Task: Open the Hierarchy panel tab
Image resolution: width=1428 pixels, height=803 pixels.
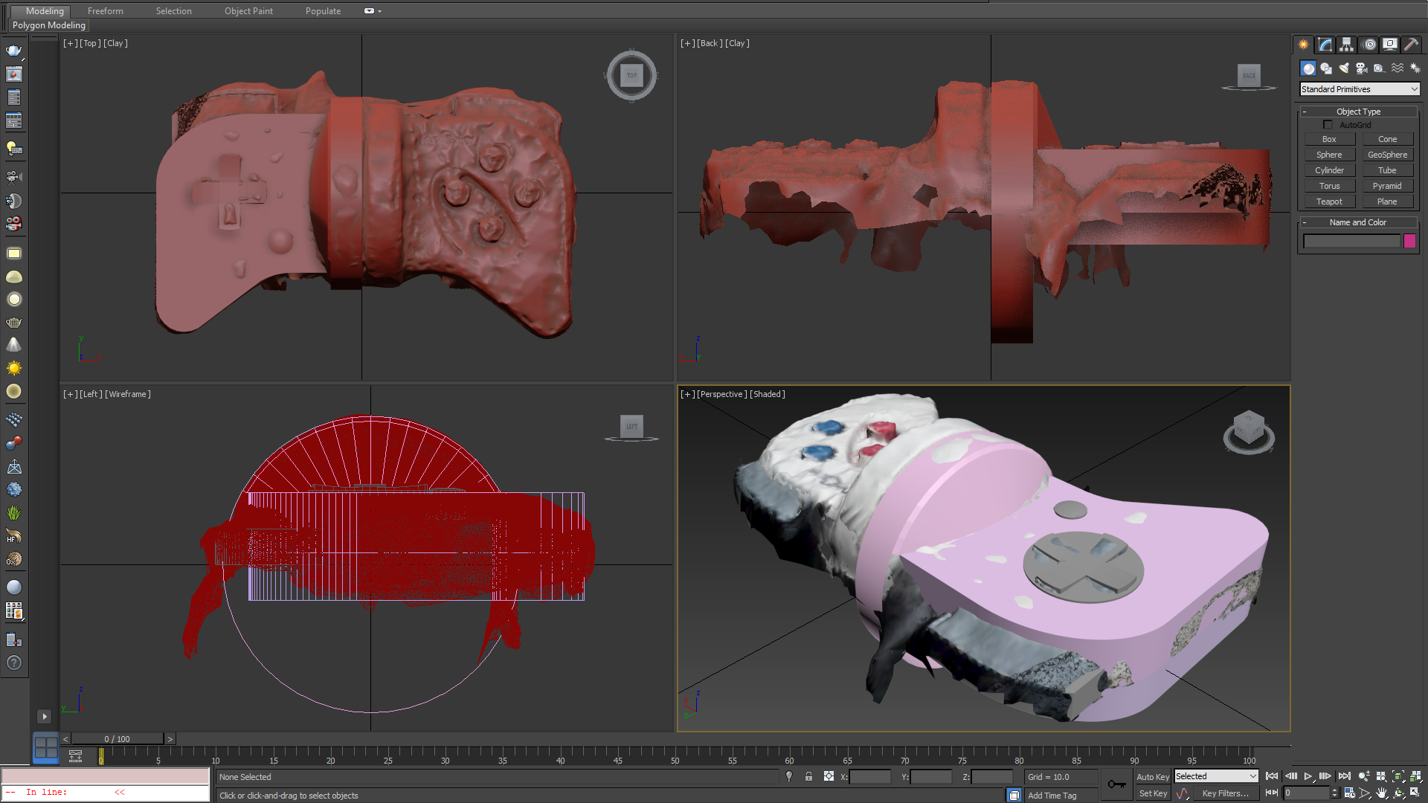Action: [1346, 45]
